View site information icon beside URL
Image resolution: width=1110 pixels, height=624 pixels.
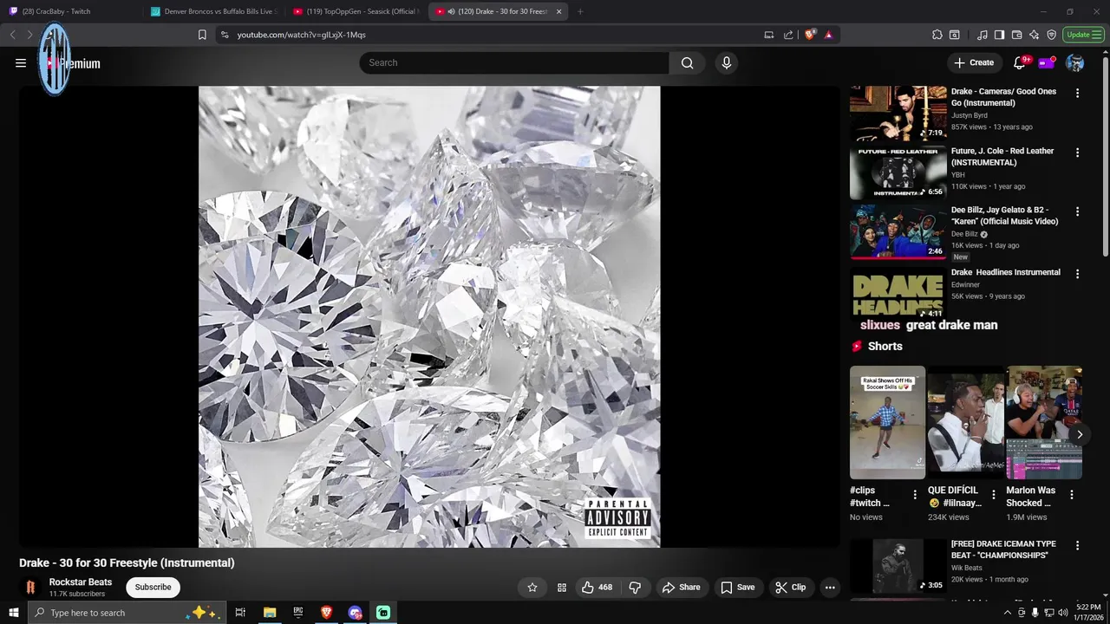pos(225,35)
